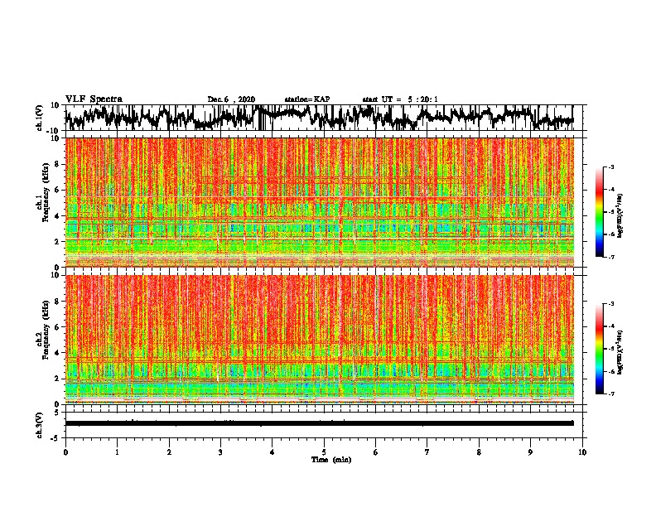Click the ch.2 spectrogram color scale bar
The width and height of the screenshot is (656, 507).
tap(599, 349)
